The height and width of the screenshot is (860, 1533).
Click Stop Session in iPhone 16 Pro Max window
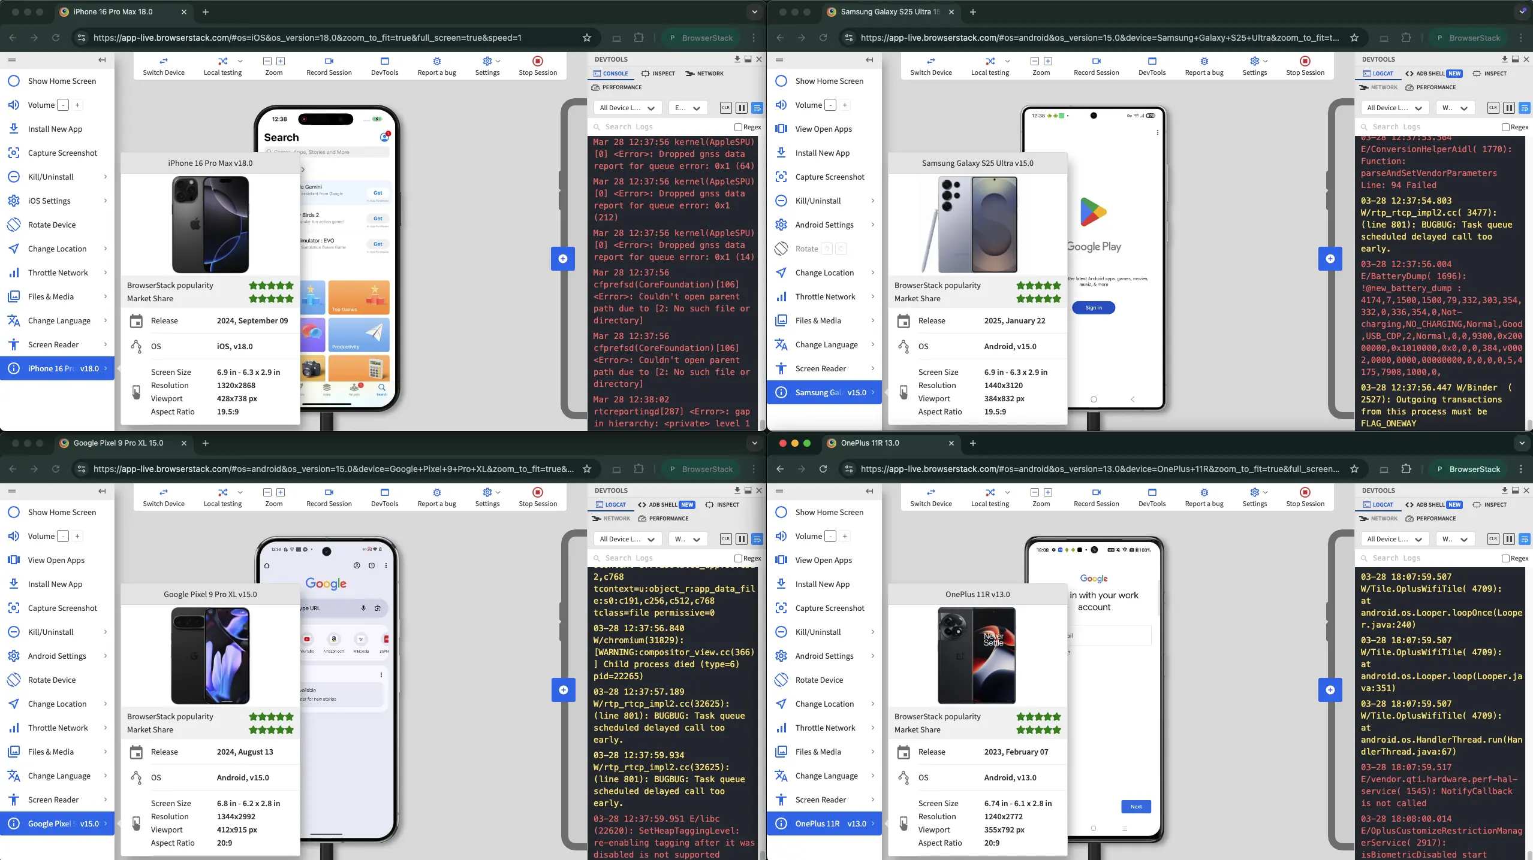tap(537, 66)
